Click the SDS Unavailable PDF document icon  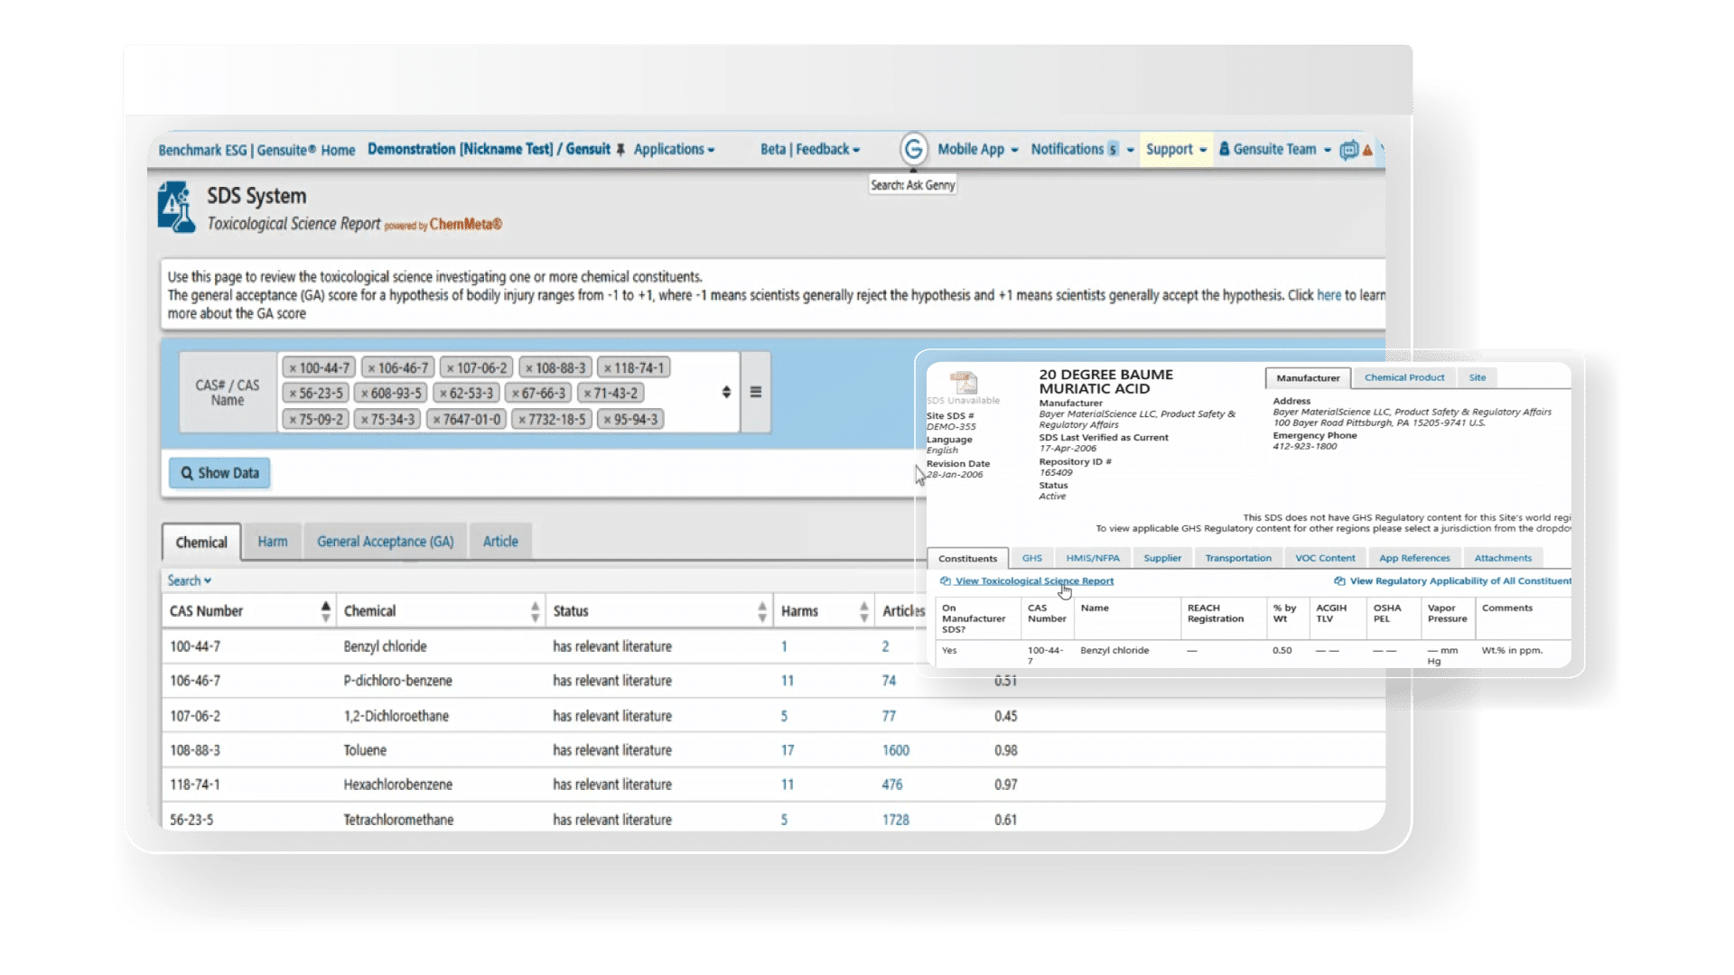(963, 382)
